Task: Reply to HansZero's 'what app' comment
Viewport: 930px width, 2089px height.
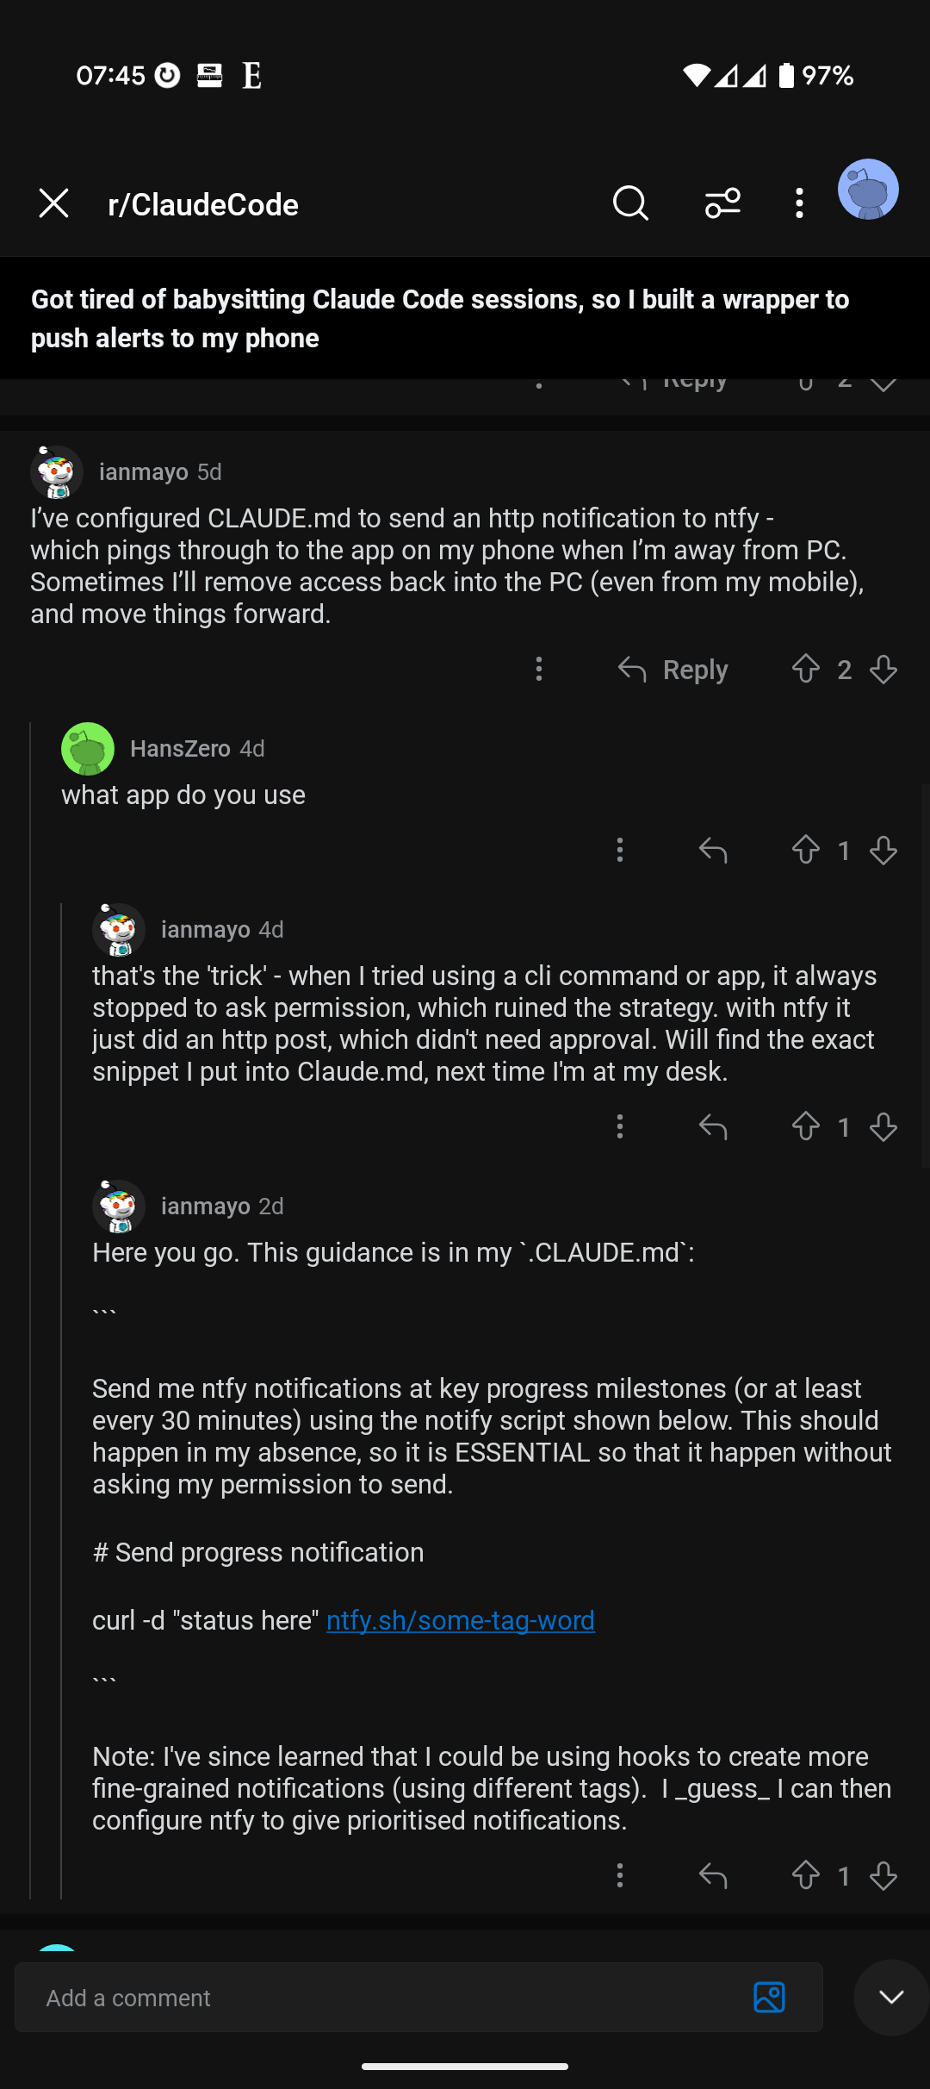Action: click(713, 851)
